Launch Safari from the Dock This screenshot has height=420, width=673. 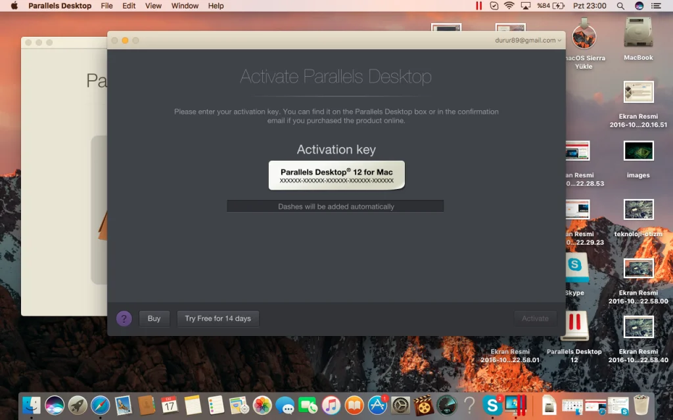pos(101,406)
